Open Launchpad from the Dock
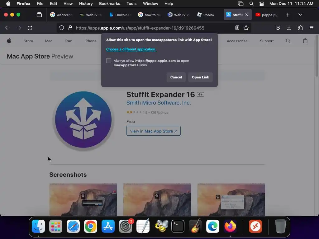319x239 pixels. [x=56, y=226]
